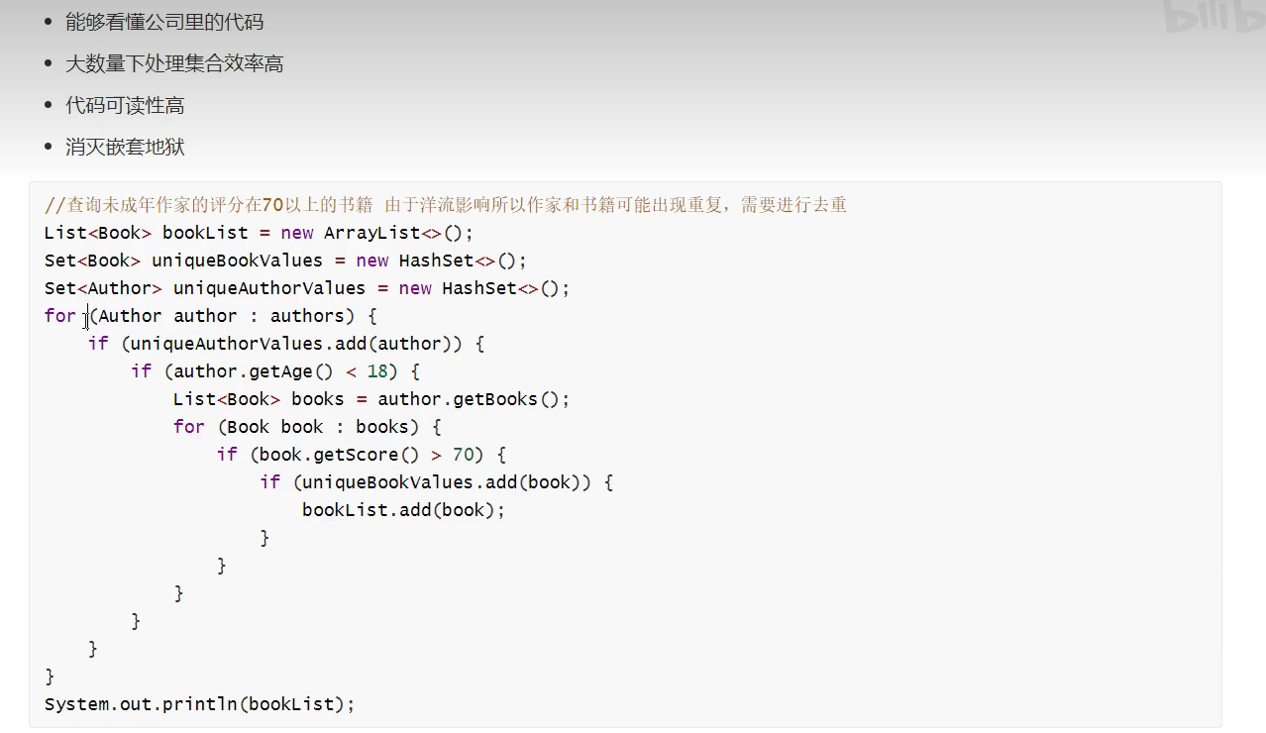Click the uniqueAuthorValues HashSet declaration line

click(x=307, y=288)
